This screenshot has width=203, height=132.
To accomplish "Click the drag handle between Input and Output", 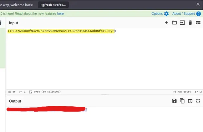I will point(104,95).
